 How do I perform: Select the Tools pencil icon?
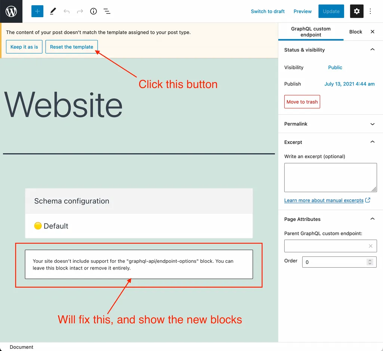tap(53, 11)
